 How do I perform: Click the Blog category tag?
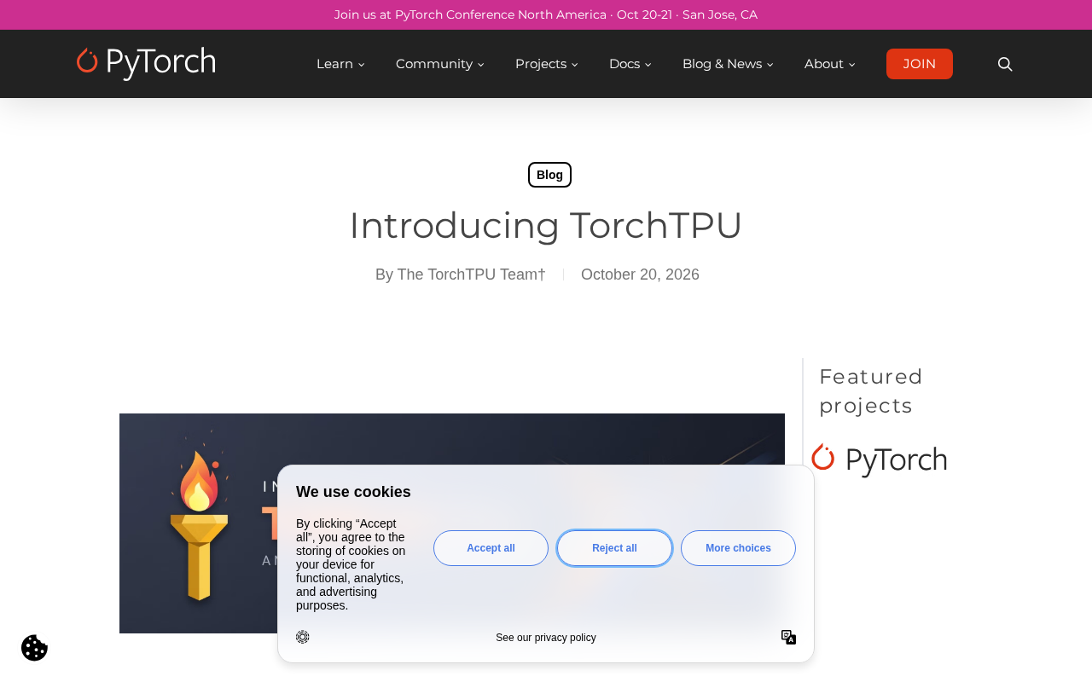(x=549, y=175)
